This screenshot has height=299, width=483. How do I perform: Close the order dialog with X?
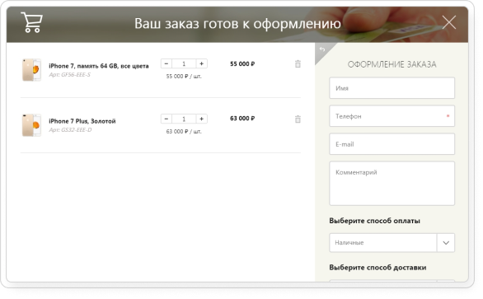(449, 22)
